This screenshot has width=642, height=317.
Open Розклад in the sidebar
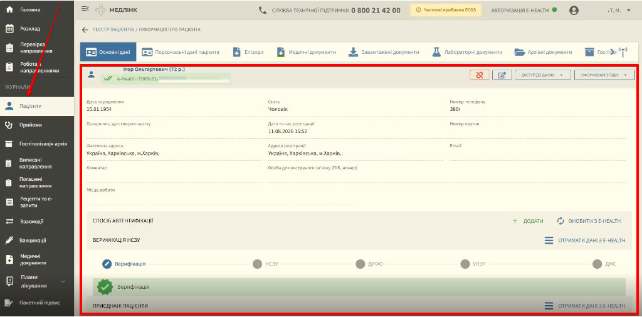[37, 29]
